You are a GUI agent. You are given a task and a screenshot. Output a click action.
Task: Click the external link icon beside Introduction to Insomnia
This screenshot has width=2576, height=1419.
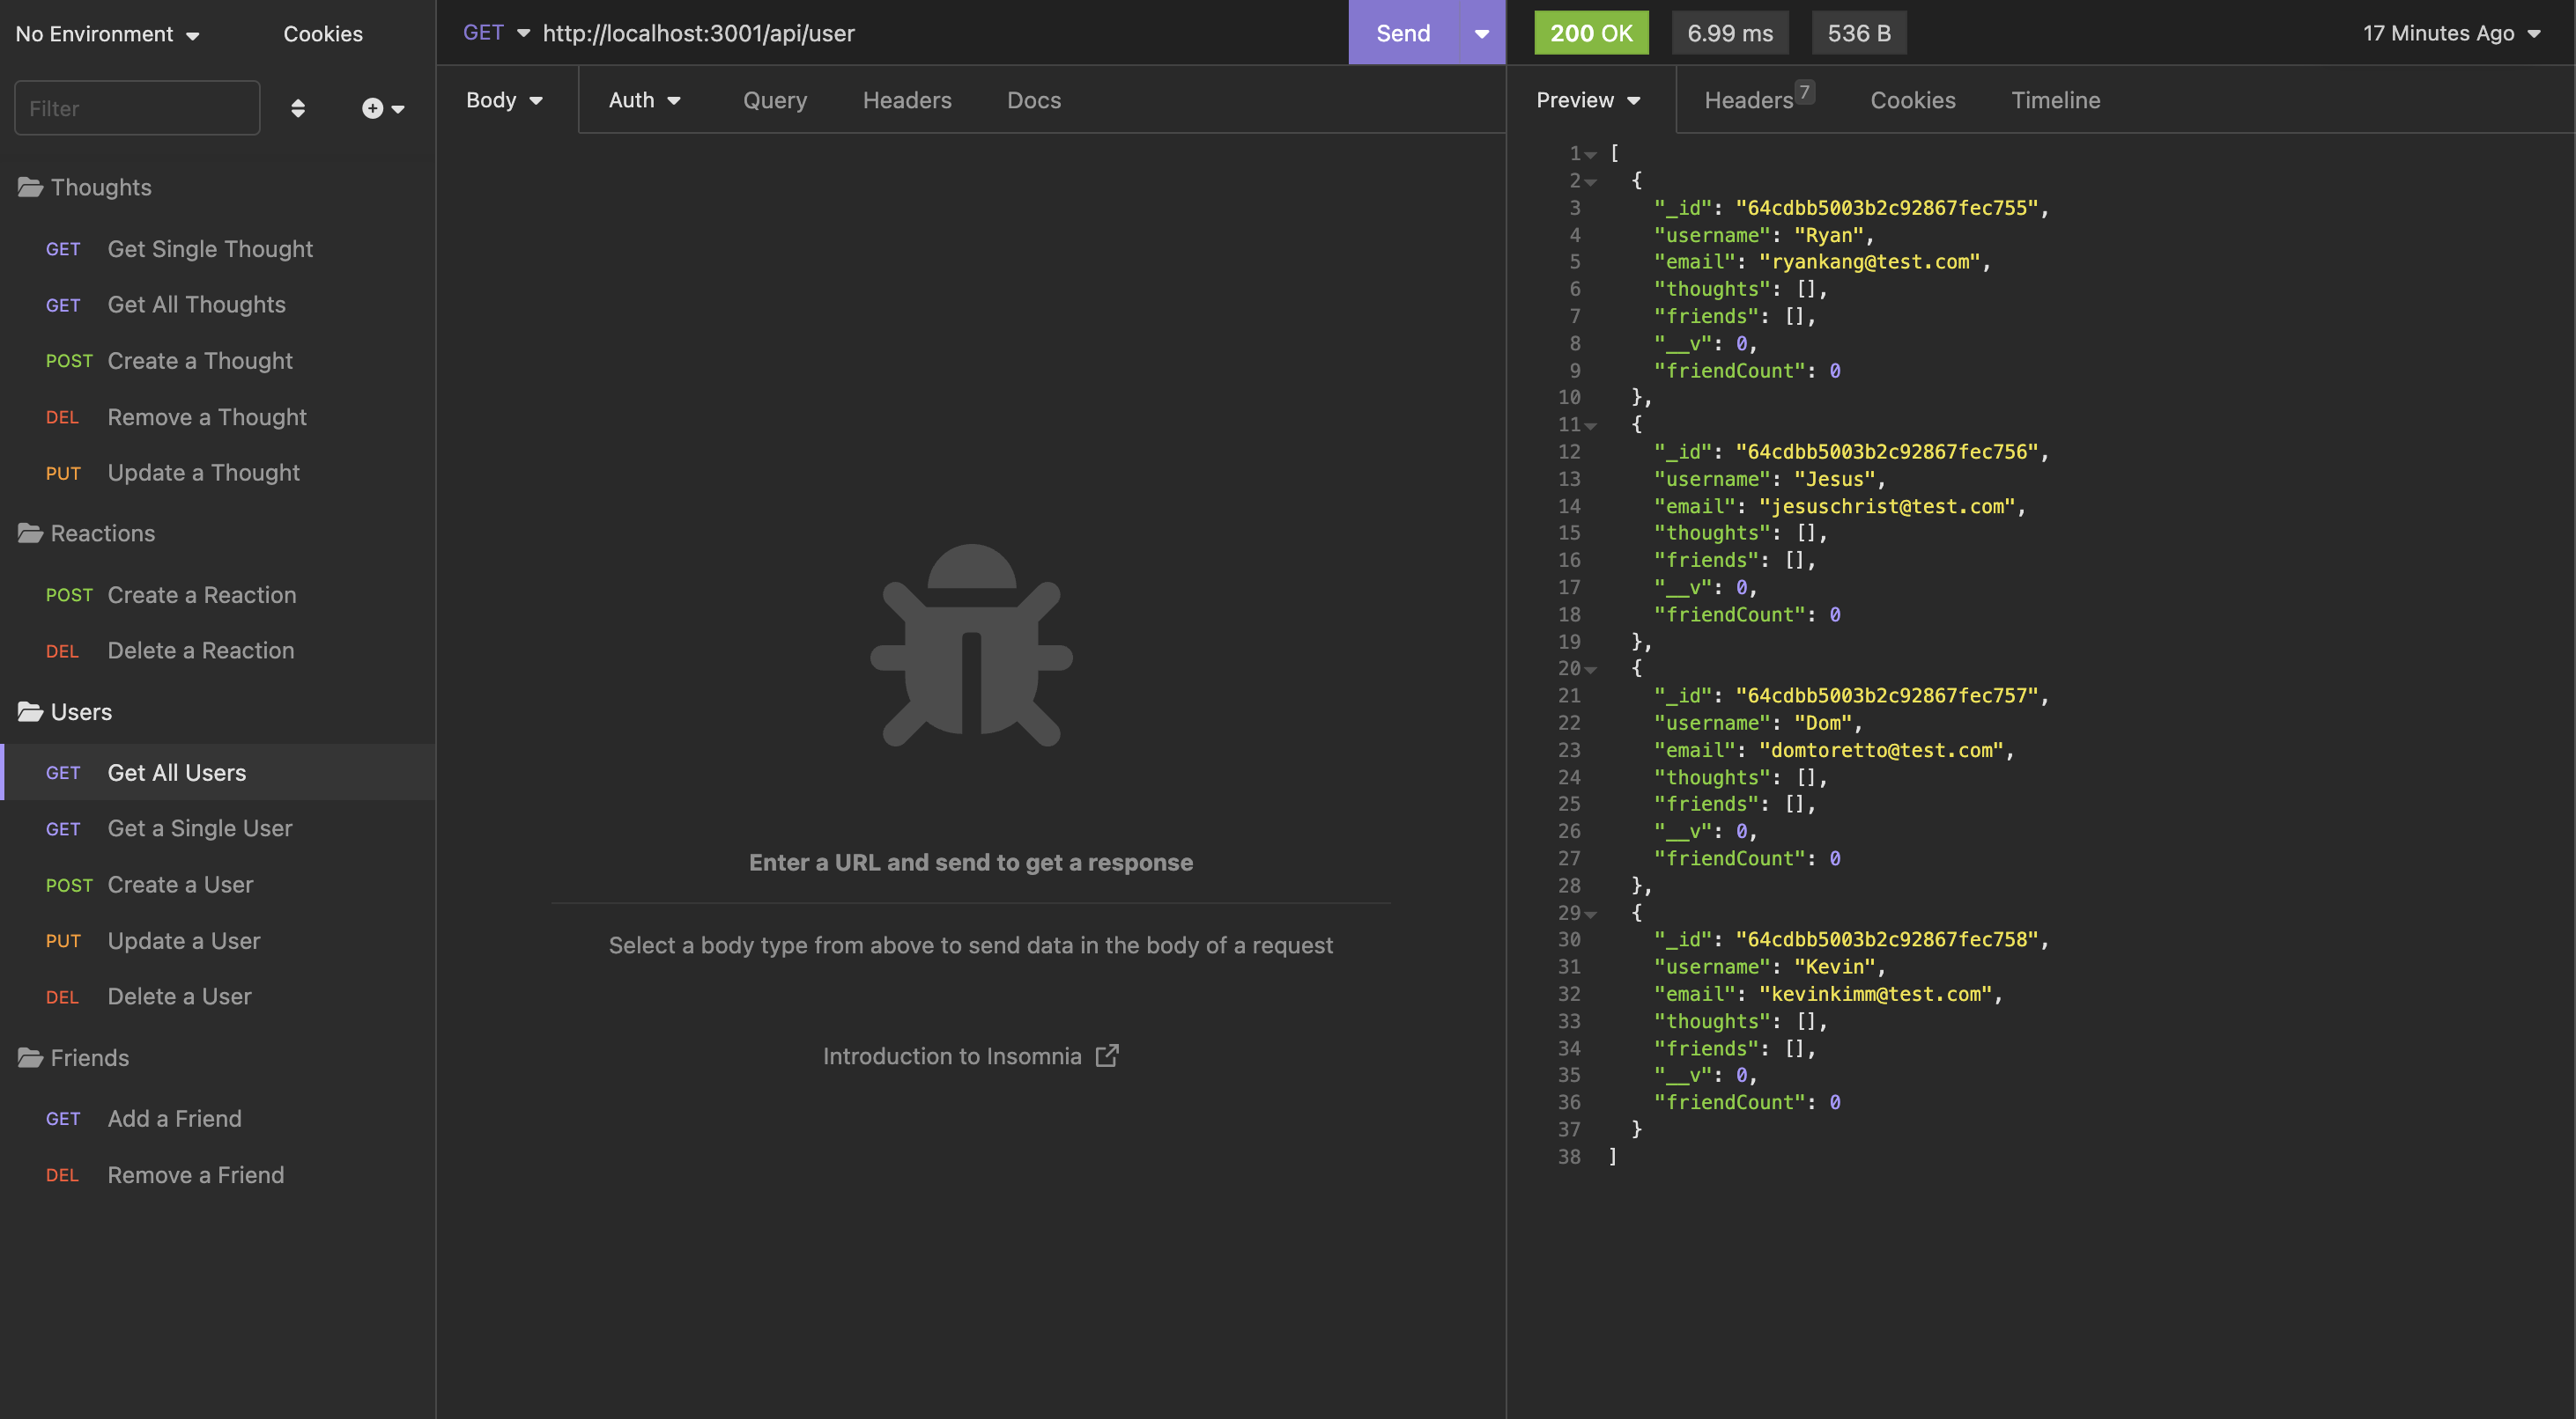[1107, 1055]
